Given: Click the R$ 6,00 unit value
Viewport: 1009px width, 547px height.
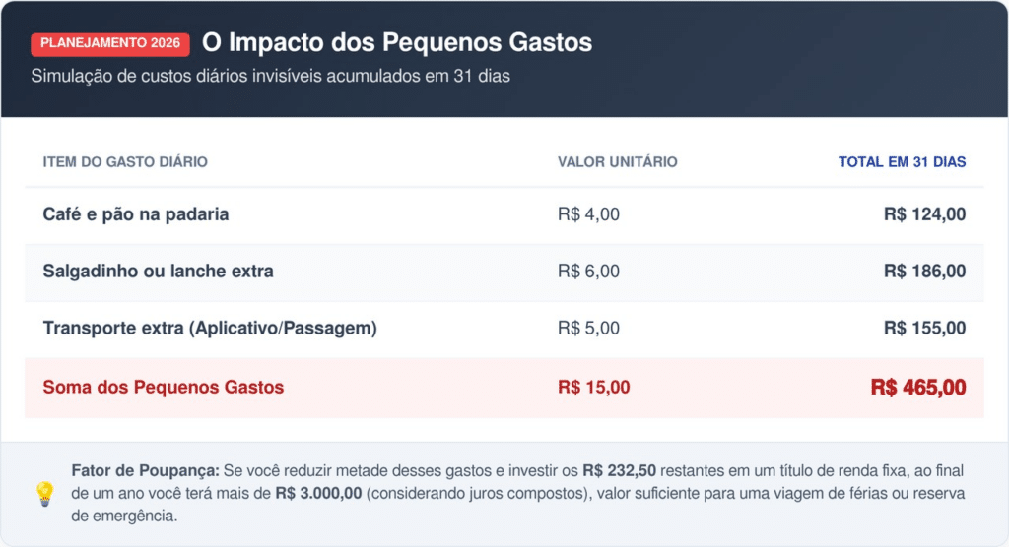Looking at the screenshot, I should tap(588, 272).
